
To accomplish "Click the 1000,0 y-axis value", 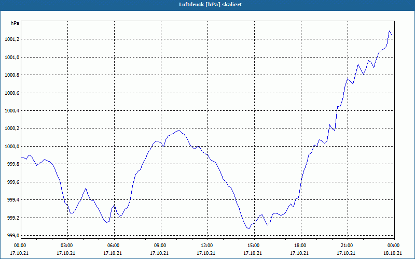I will (x=11, y=147).
